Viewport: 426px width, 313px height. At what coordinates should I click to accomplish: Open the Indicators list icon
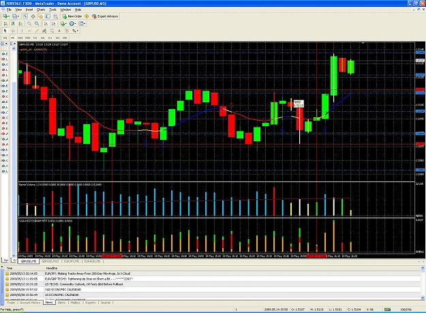pyautogui.click(x=63, y=24)
